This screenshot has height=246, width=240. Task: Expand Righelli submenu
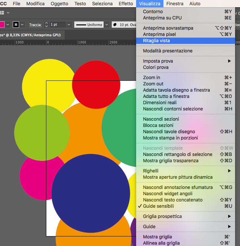coord(185,171)
